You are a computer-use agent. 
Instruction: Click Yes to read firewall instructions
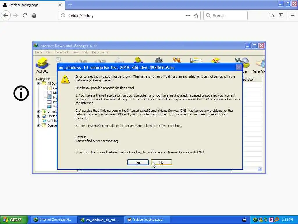click(138, 162)
